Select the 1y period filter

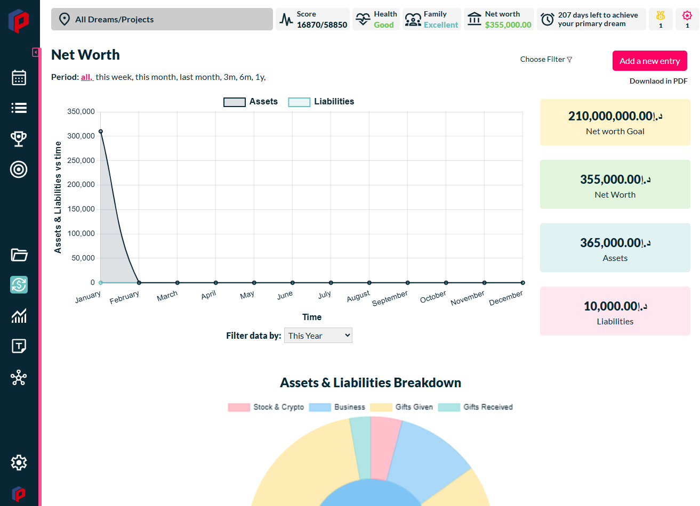[x=260, y=77]
